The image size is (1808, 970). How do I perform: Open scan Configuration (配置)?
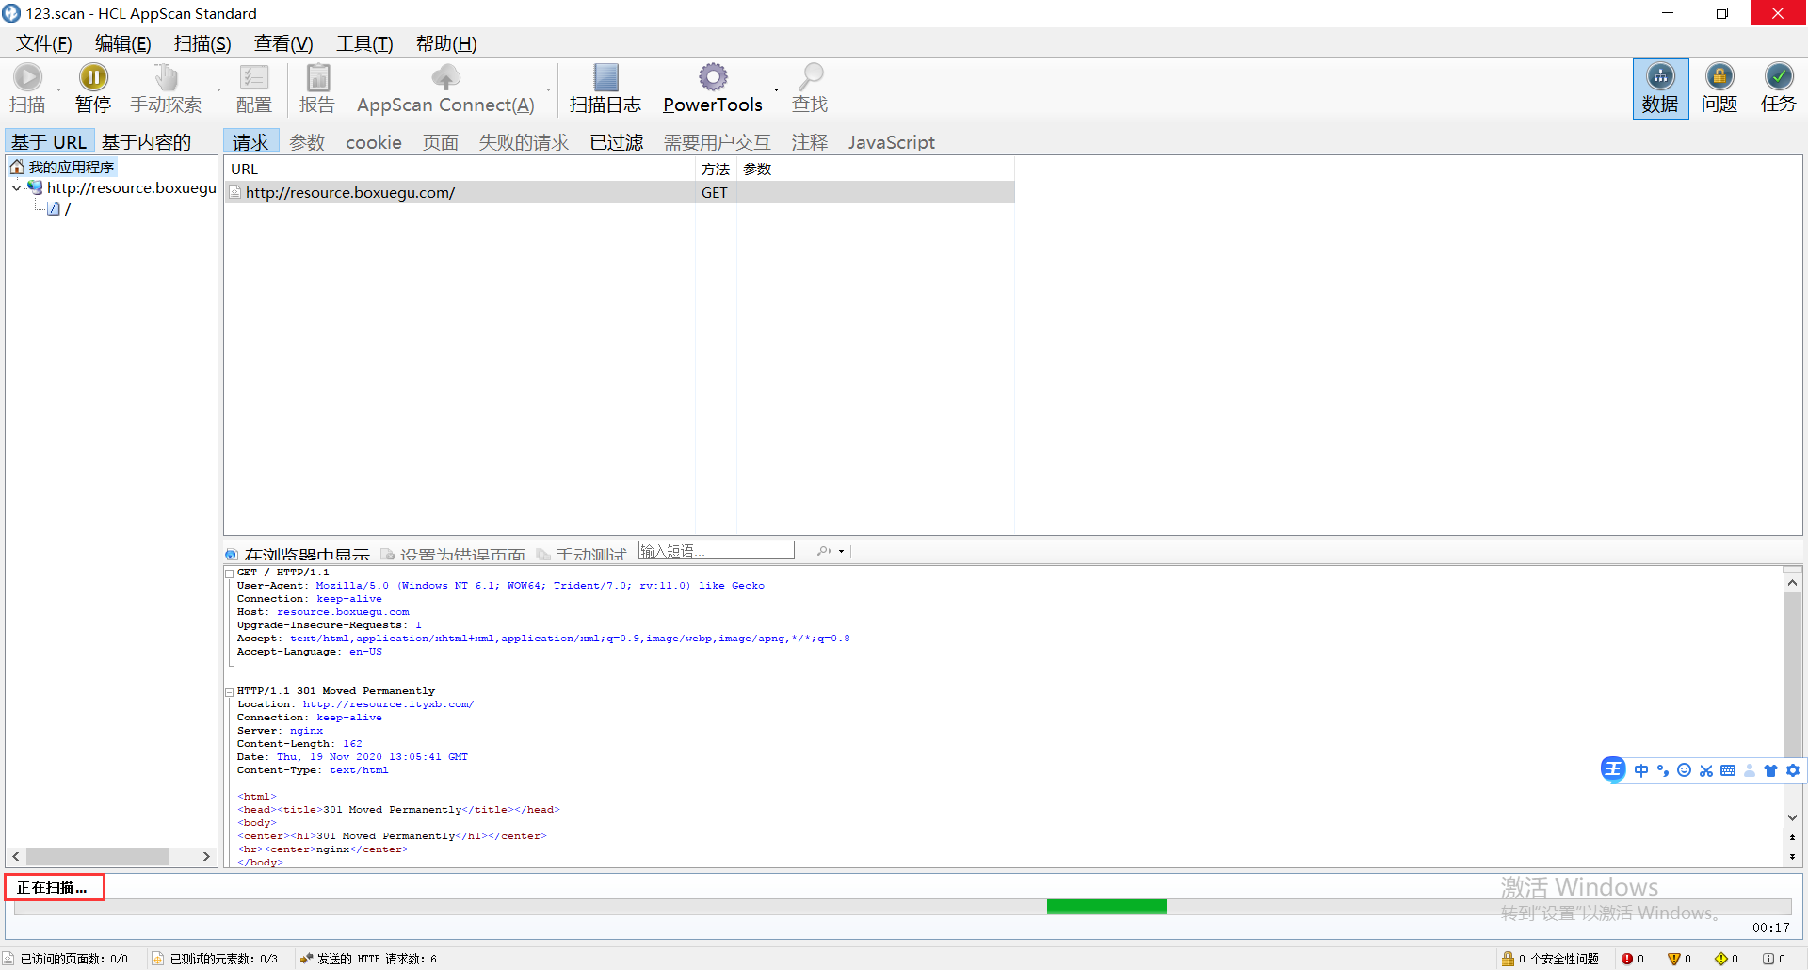[x=253, y=89]
